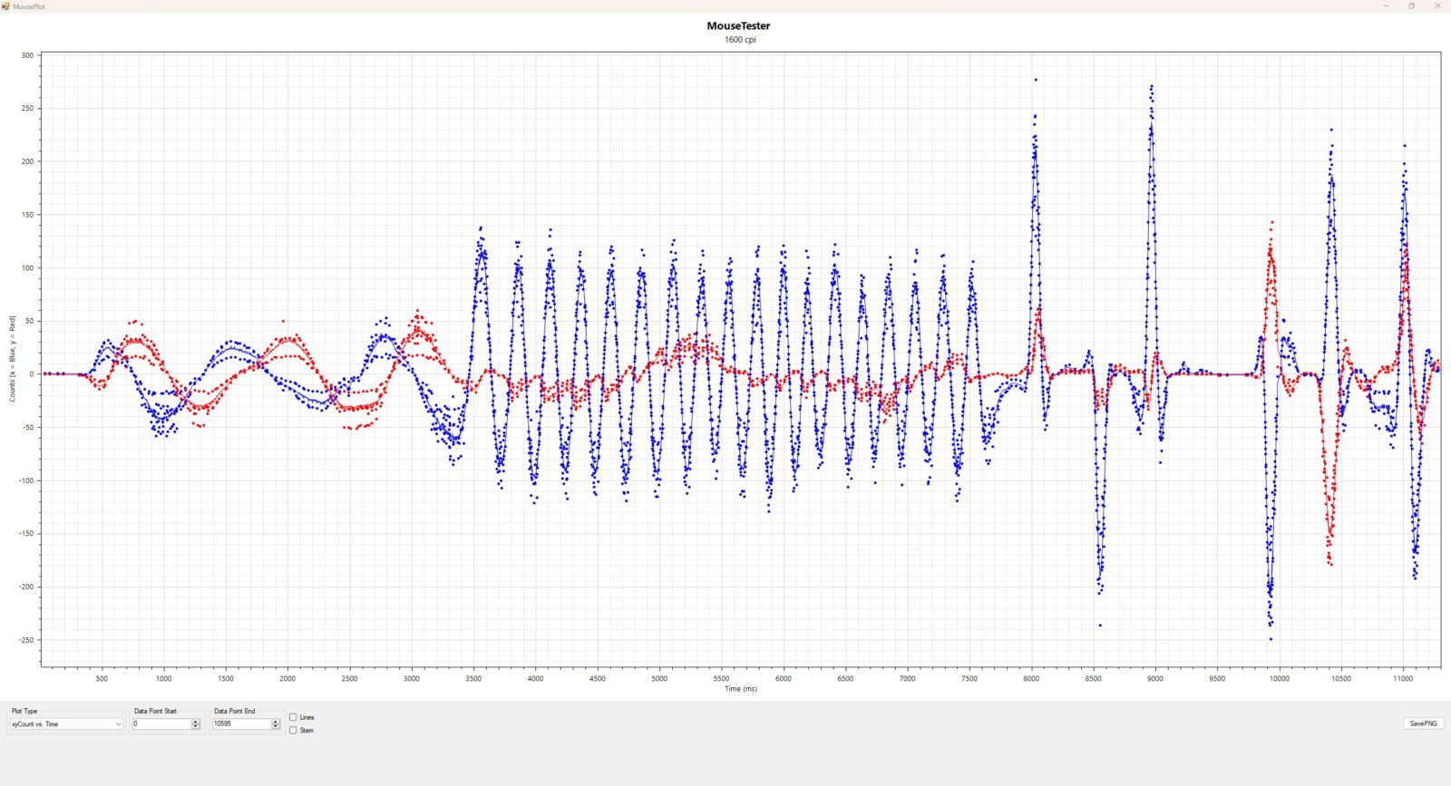This screenshot has height=786, width=1451.
Task: Select the MouseTester plot title
Action: tap(738, 26)
